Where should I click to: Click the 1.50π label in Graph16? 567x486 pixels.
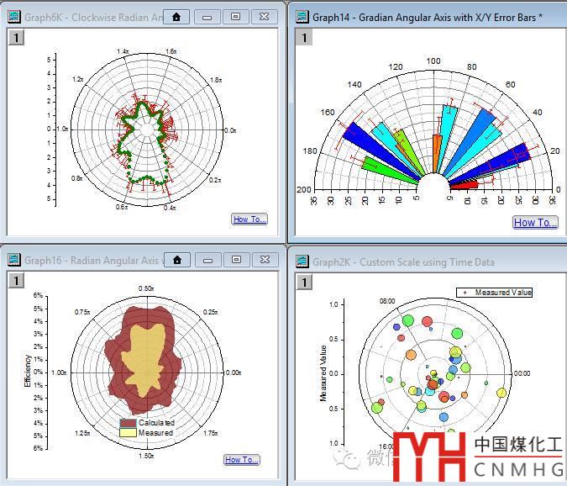[x=146, y=456]
